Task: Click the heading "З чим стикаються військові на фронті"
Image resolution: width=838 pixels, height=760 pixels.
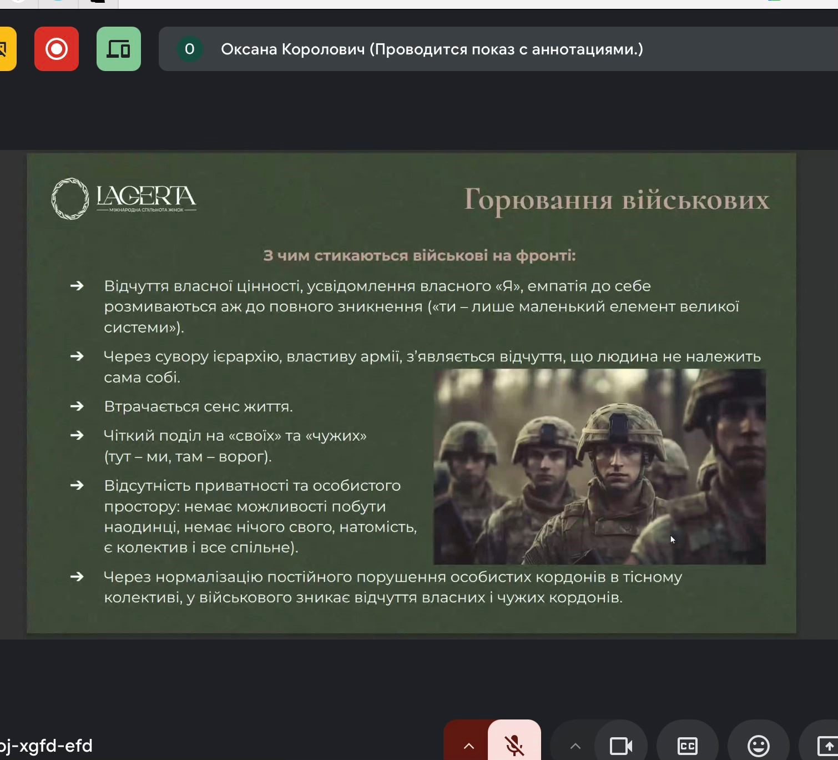Action: tap(419, 255)
